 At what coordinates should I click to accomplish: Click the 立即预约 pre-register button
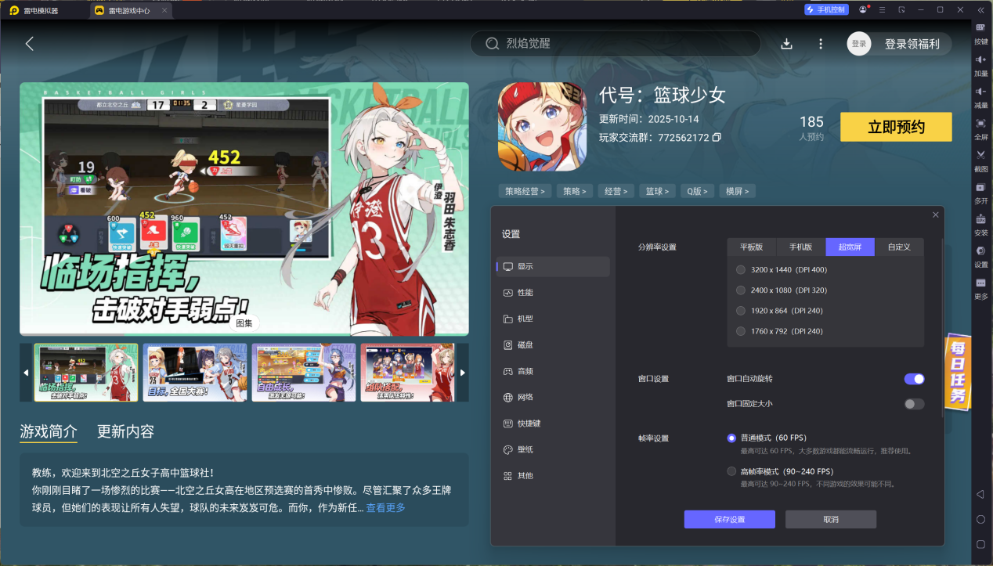[895, 127]
